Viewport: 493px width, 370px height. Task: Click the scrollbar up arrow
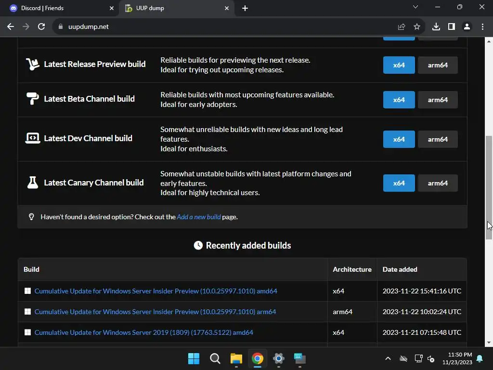tap(489, 41)
